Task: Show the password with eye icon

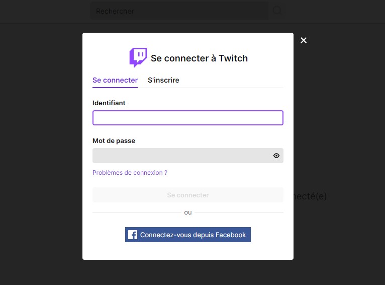Action: (276, 156)
